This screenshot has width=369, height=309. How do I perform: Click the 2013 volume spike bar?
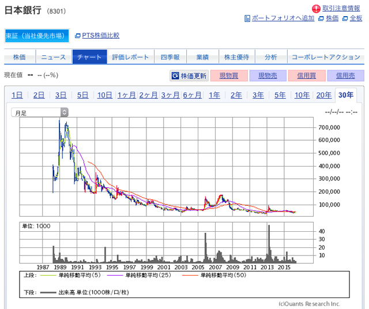click(x=269, y=244)
